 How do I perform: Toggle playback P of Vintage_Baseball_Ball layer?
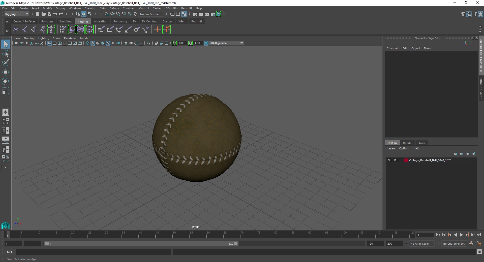(395, 160)
